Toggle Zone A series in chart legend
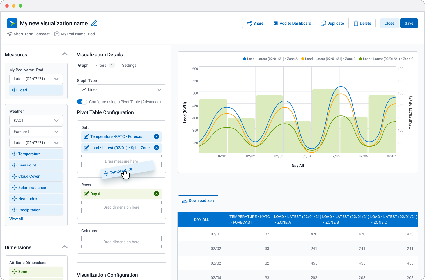Image resolution: width=425 pixels, height=280 pixels. (270, 59)
